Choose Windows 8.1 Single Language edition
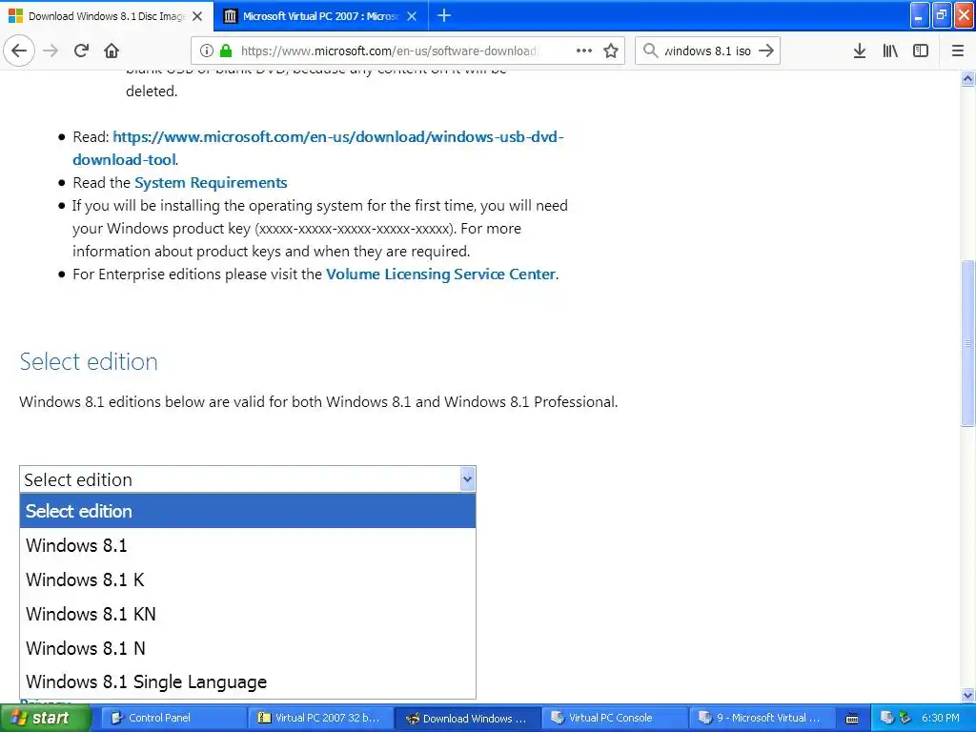The height and width of the screenshot is (732, 976). coord(248,681)
